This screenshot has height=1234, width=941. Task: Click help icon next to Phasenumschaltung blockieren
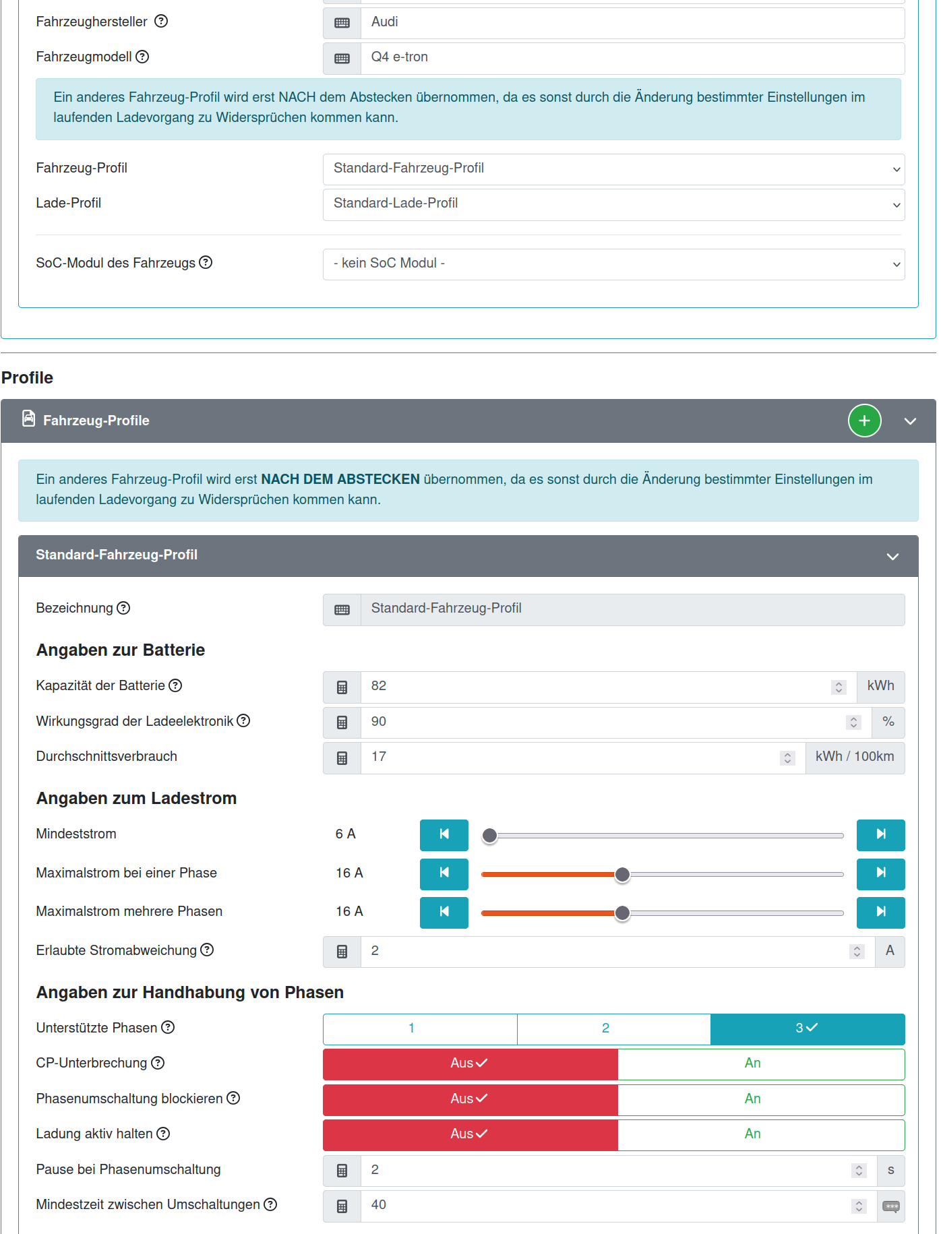233,1099
